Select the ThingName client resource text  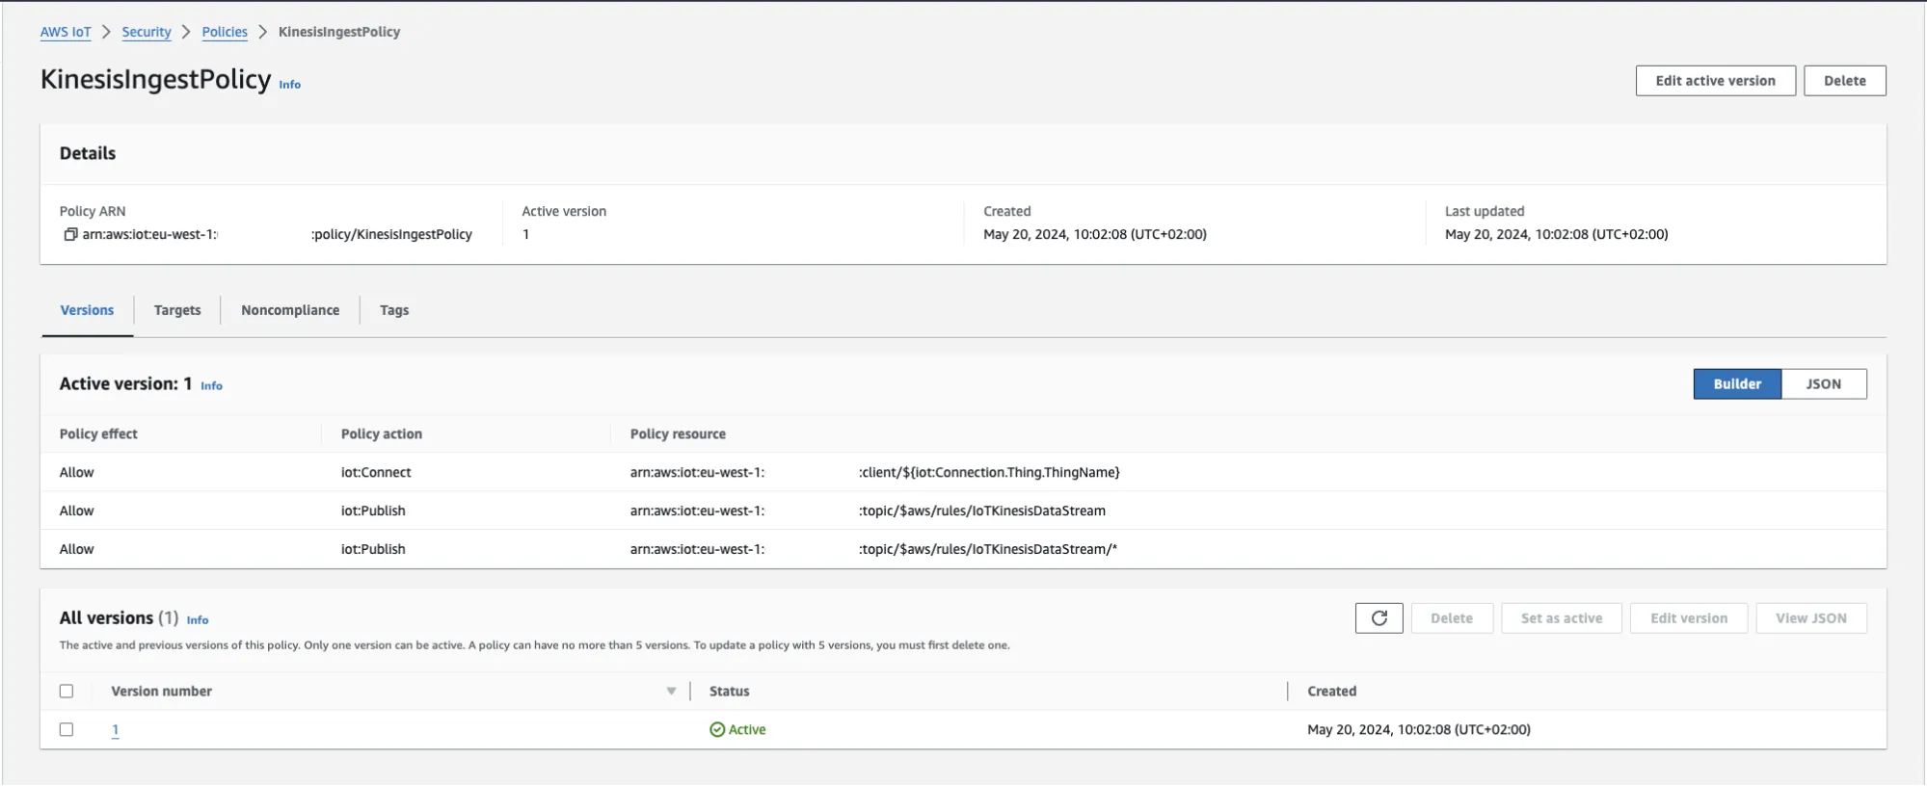pyautogui.click(x=989, y=473)
